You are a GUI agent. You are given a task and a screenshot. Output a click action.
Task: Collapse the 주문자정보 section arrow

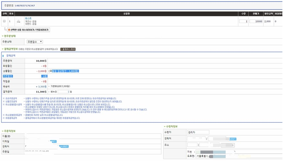click(3, 131)
